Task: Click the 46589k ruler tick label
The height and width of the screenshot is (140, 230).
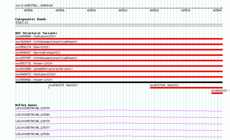Action: (60, 10)
